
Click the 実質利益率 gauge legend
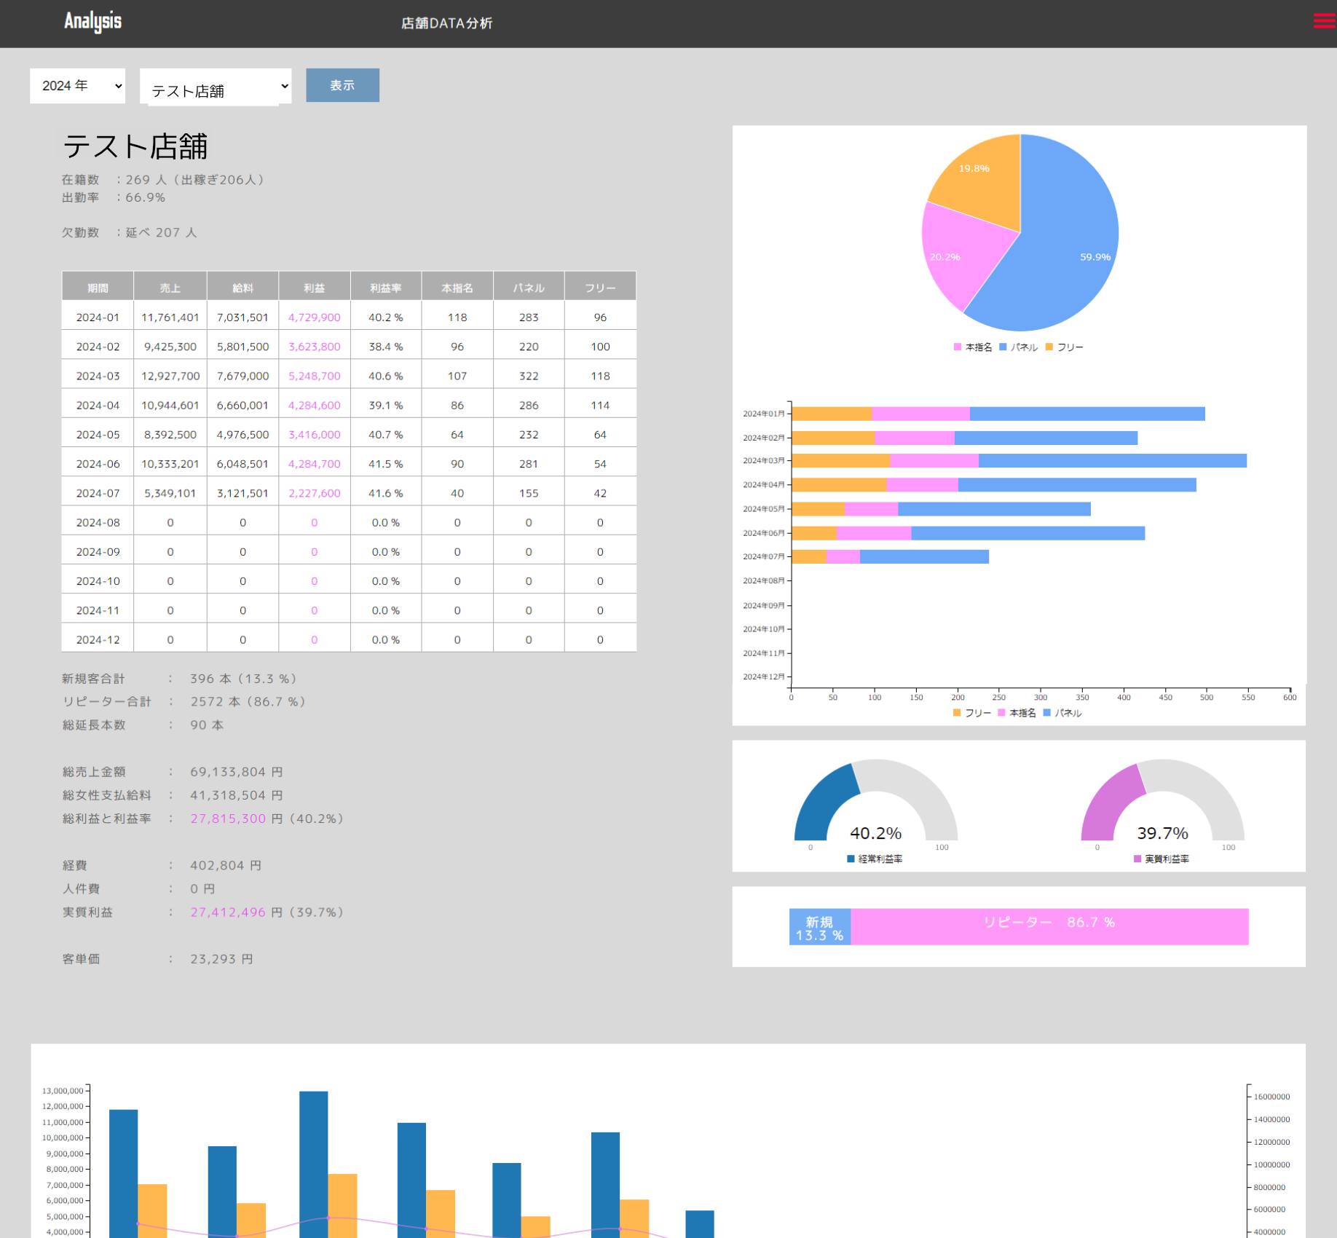pyautogui.click(x=1162, y=859)
